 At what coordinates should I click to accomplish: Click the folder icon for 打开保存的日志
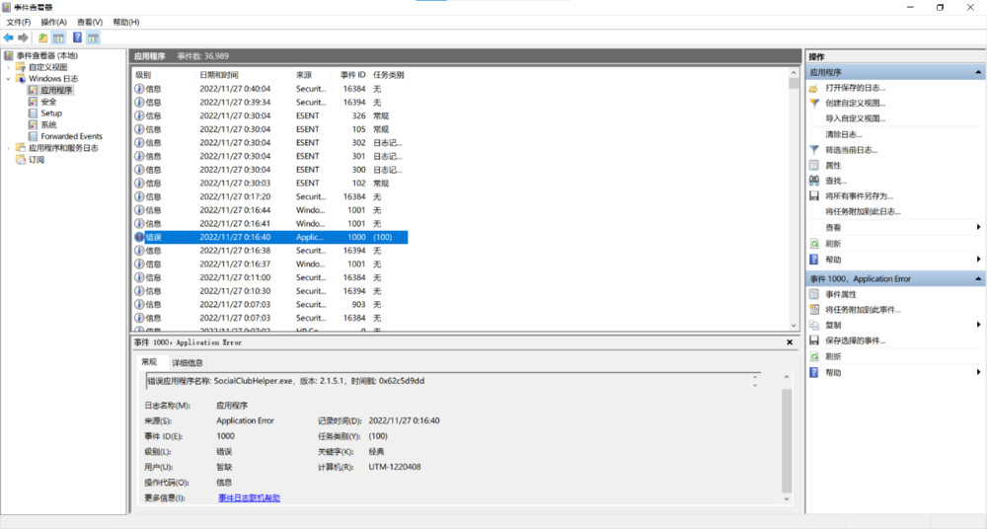(814, 88)
